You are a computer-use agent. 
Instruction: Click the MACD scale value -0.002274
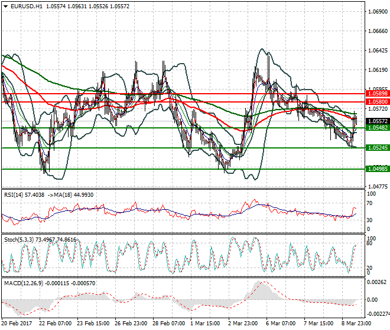tap(378, 314)
